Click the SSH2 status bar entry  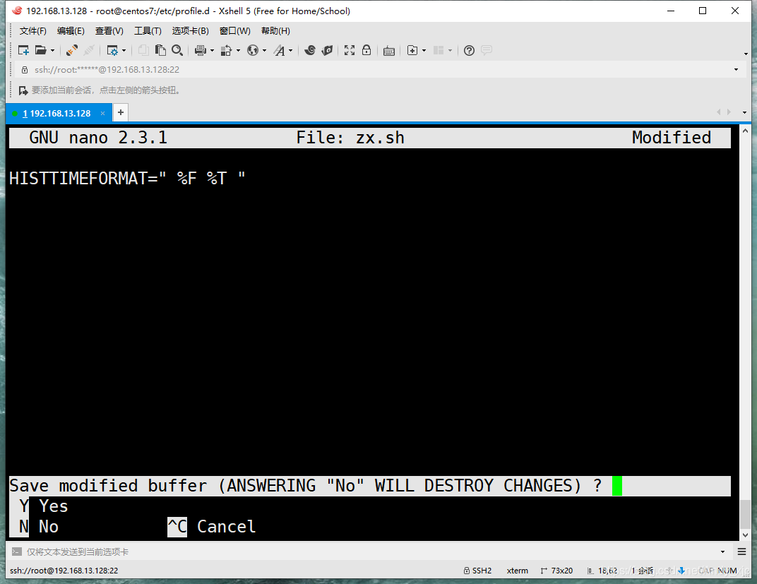477,571
